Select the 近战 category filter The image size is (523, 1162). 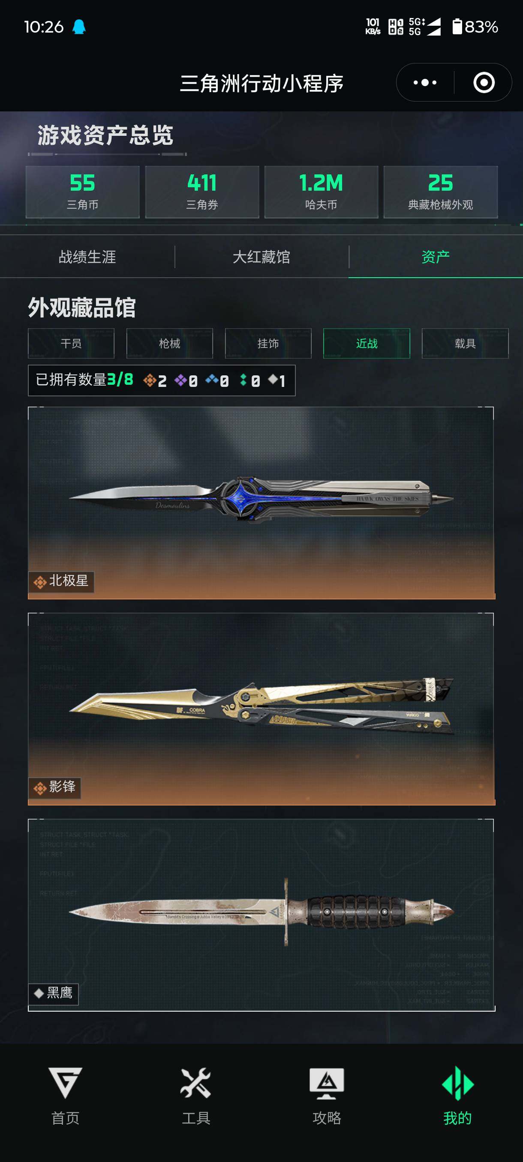(x=367, y=343)
